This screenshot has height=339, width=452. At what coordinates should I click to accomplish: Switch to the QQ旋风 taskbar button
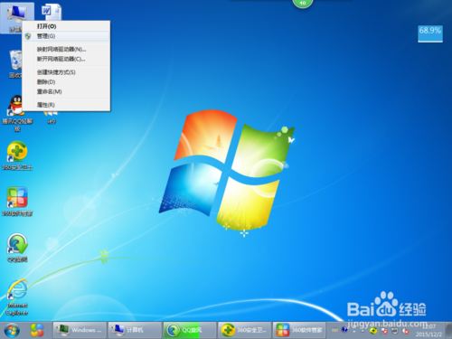click(190, 330)
